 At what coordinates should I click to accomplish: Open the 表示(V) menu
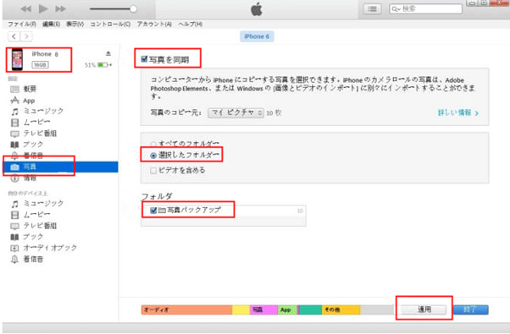point(75,25)
